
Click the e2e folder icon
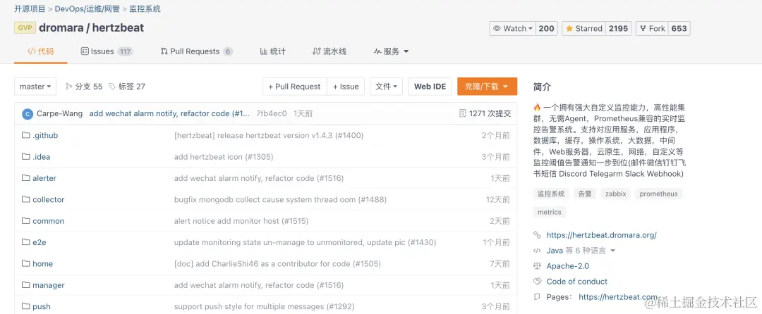(x=26, y=241)
